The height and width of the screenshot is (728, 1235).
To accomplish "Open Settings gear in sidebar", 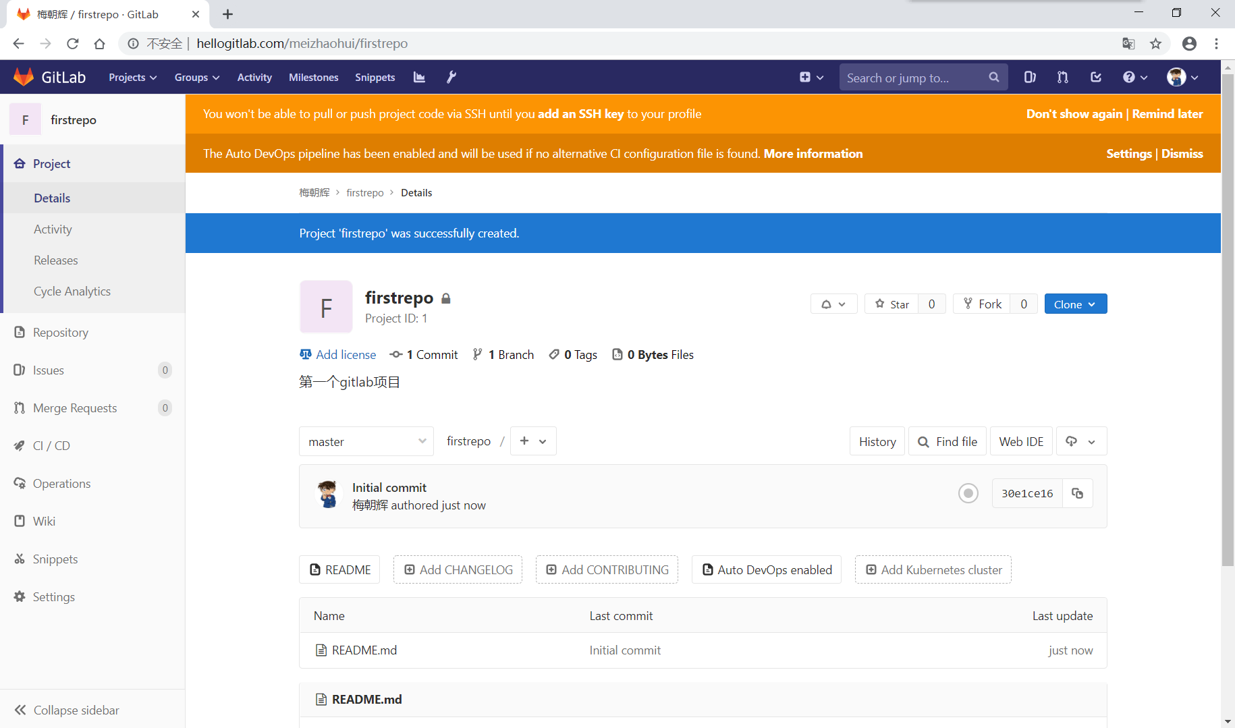I will pos(92,596).
